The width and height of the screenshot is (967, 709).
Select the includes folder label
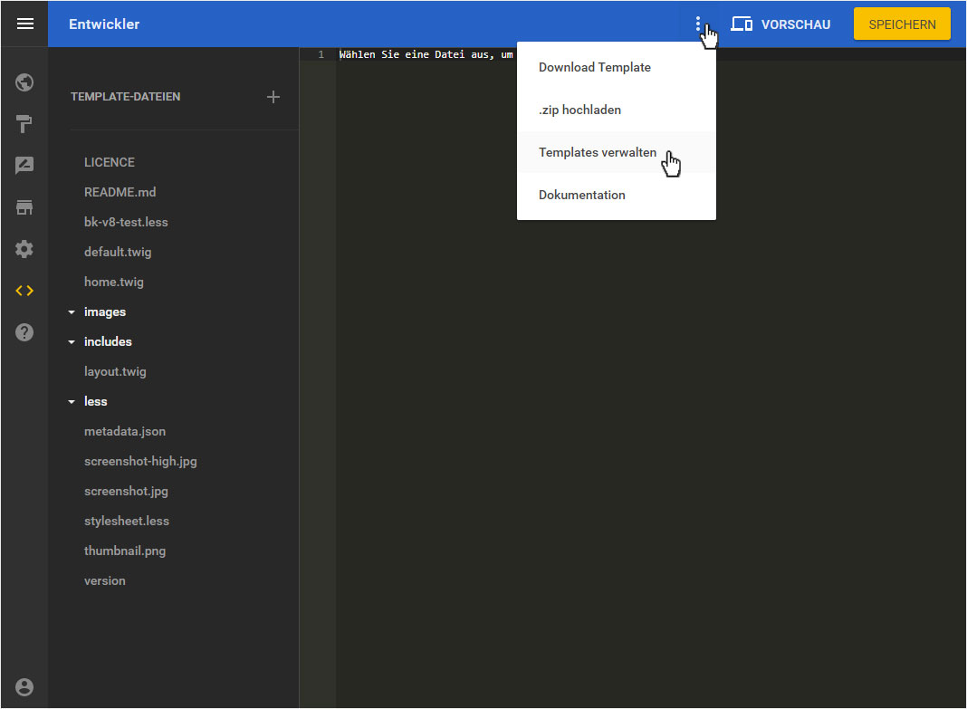tap(108, 341)
